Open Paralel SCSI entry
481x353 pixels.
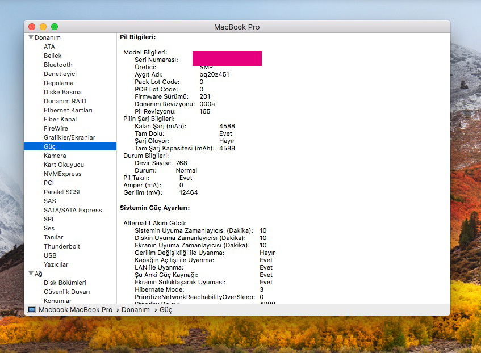[x=62, y=192]
